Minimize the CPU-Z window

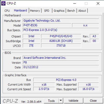click(75, 3)
